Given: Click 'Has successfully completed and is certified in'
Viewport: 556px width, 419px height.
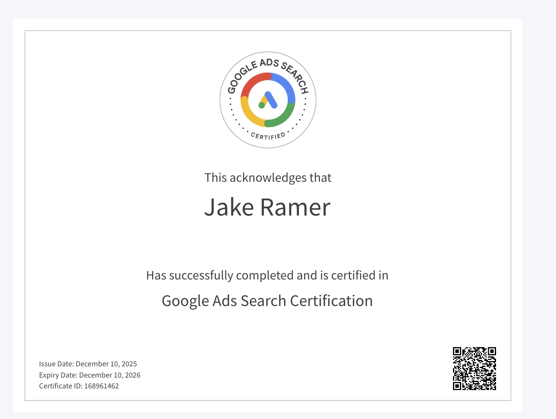Looking at the screenshot, I should 267,275.
